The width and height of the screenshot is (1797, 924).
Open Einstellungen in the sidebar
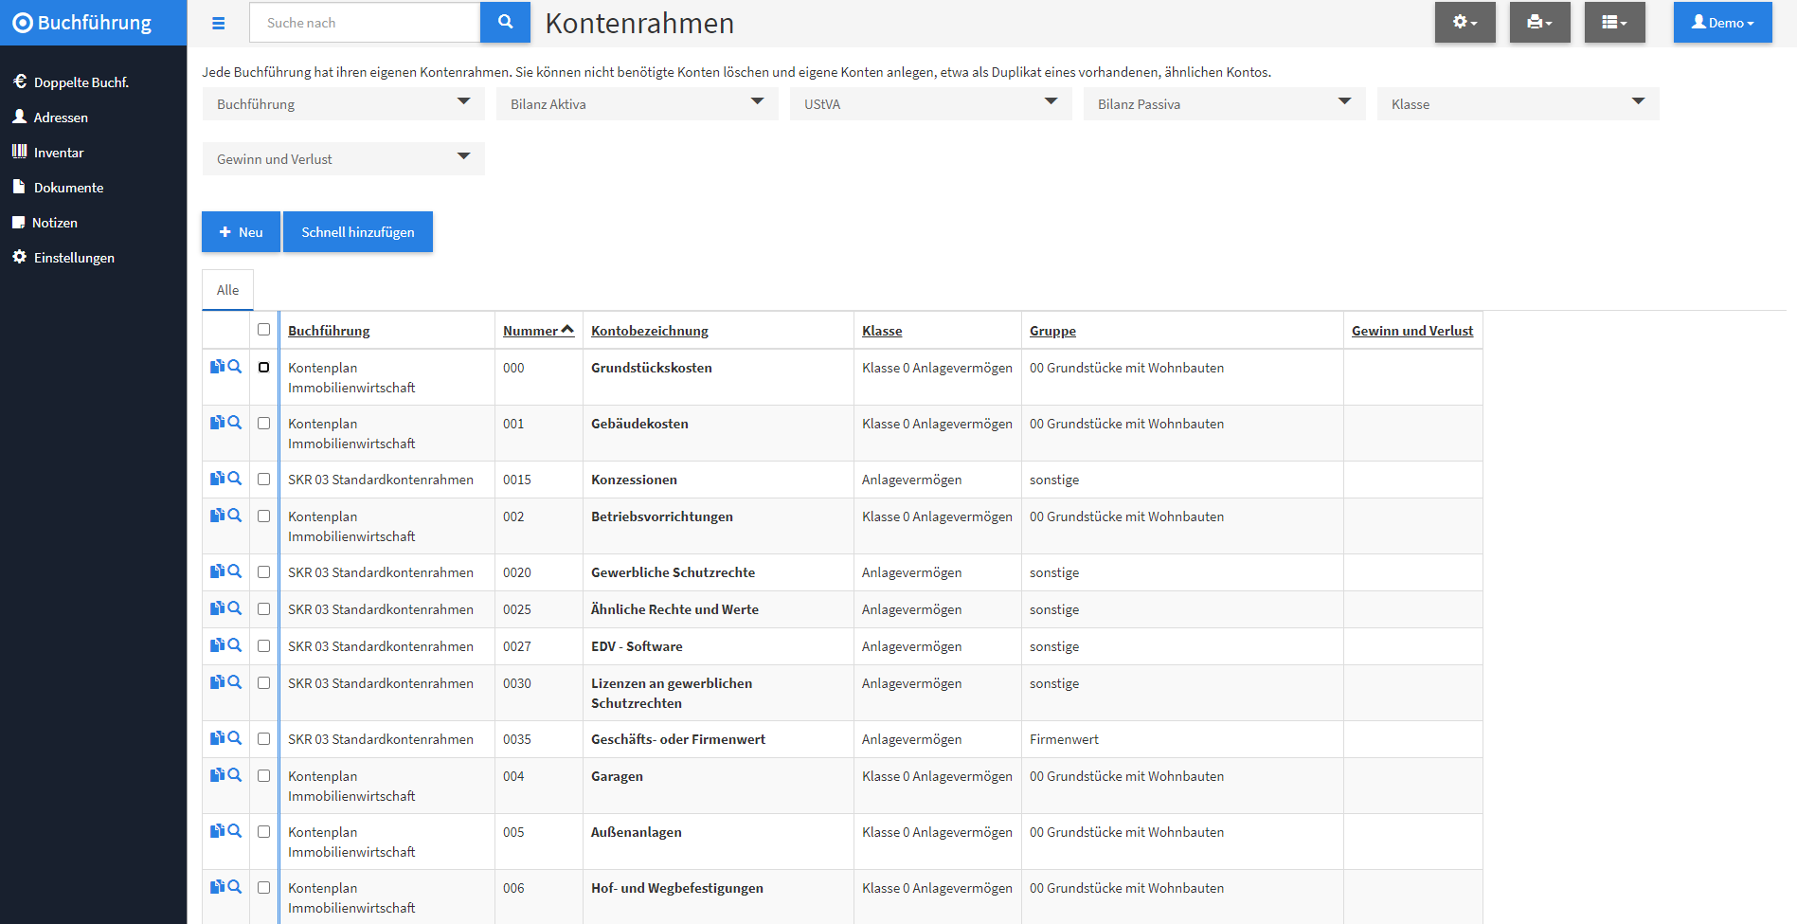click(63, 258)
